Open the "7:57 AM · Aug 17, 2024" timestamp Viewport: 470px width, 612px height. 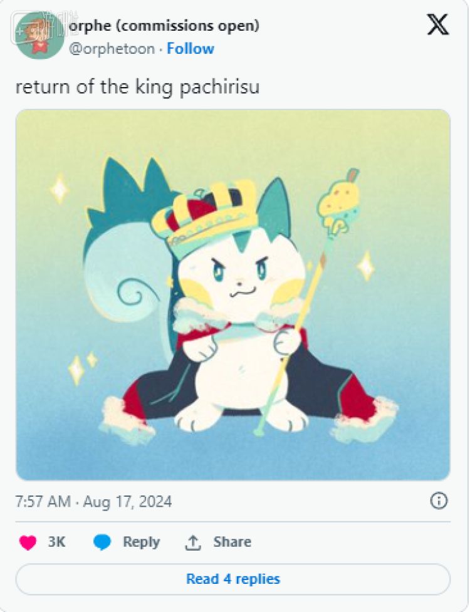coord(93,502)
